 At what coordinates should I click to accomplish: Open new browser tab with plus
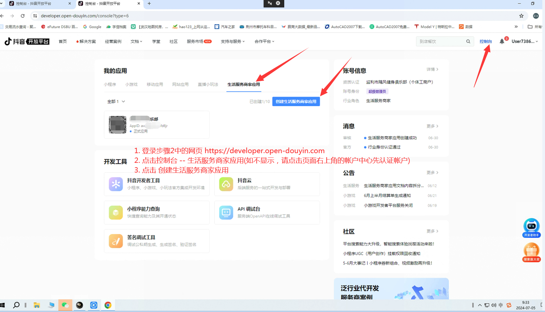[x=149, y=3]
